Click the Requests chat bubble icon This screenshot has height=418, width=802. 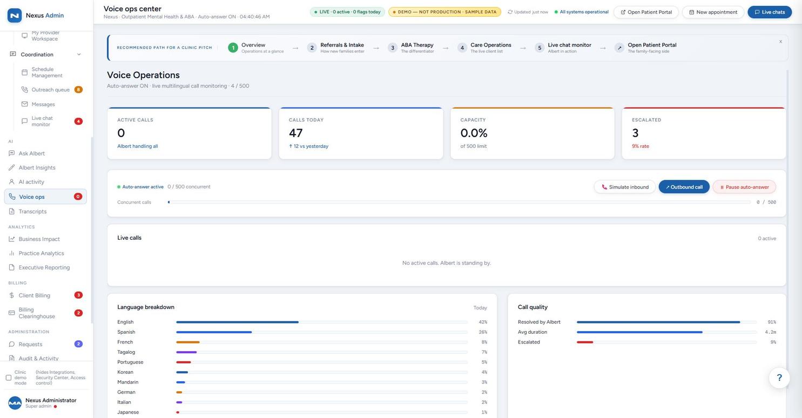(x=12, y=344)
